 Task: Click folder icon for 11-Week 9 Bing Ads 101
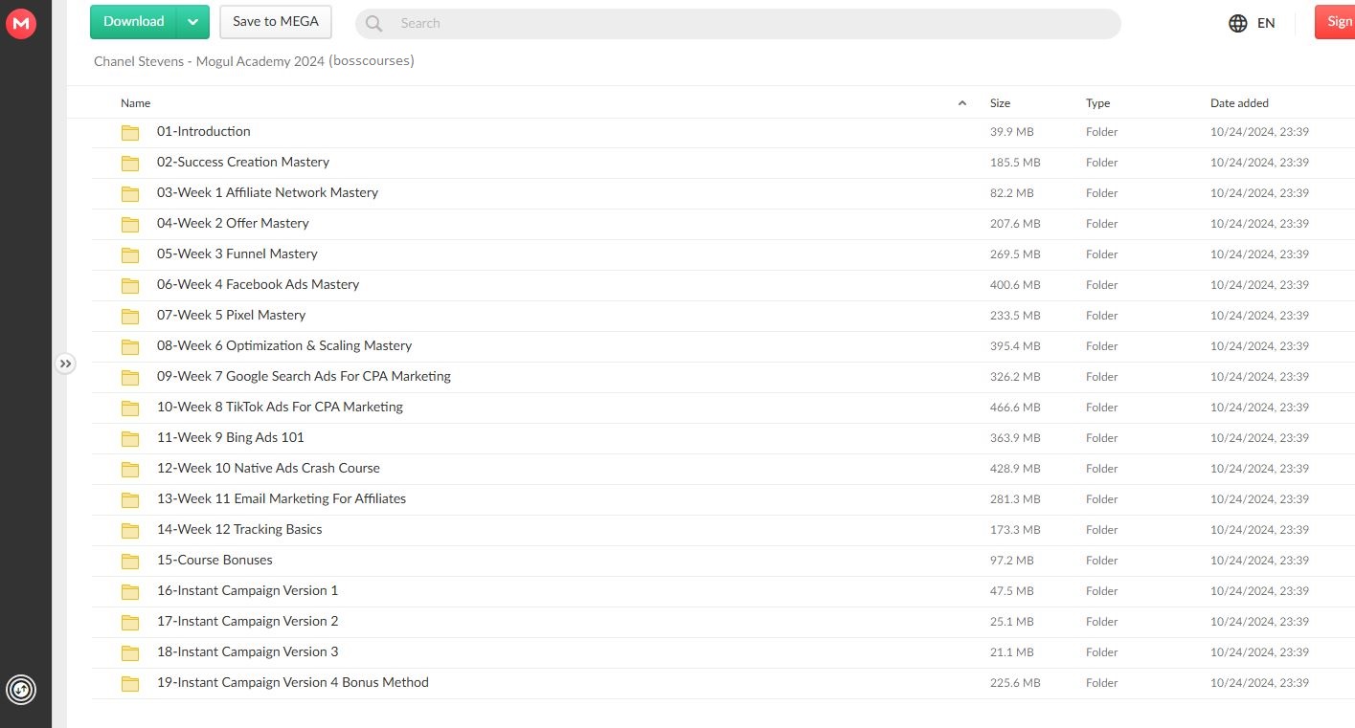[x=130, y=438]
